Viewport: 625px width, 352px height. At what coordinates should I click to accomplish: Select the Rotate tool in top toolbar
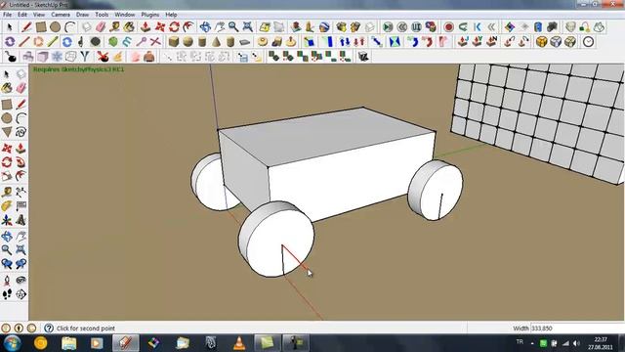(x=174, y=27)
